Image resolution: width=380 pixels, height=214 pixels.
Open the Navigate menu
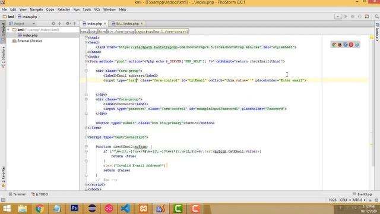coord(36,10)
